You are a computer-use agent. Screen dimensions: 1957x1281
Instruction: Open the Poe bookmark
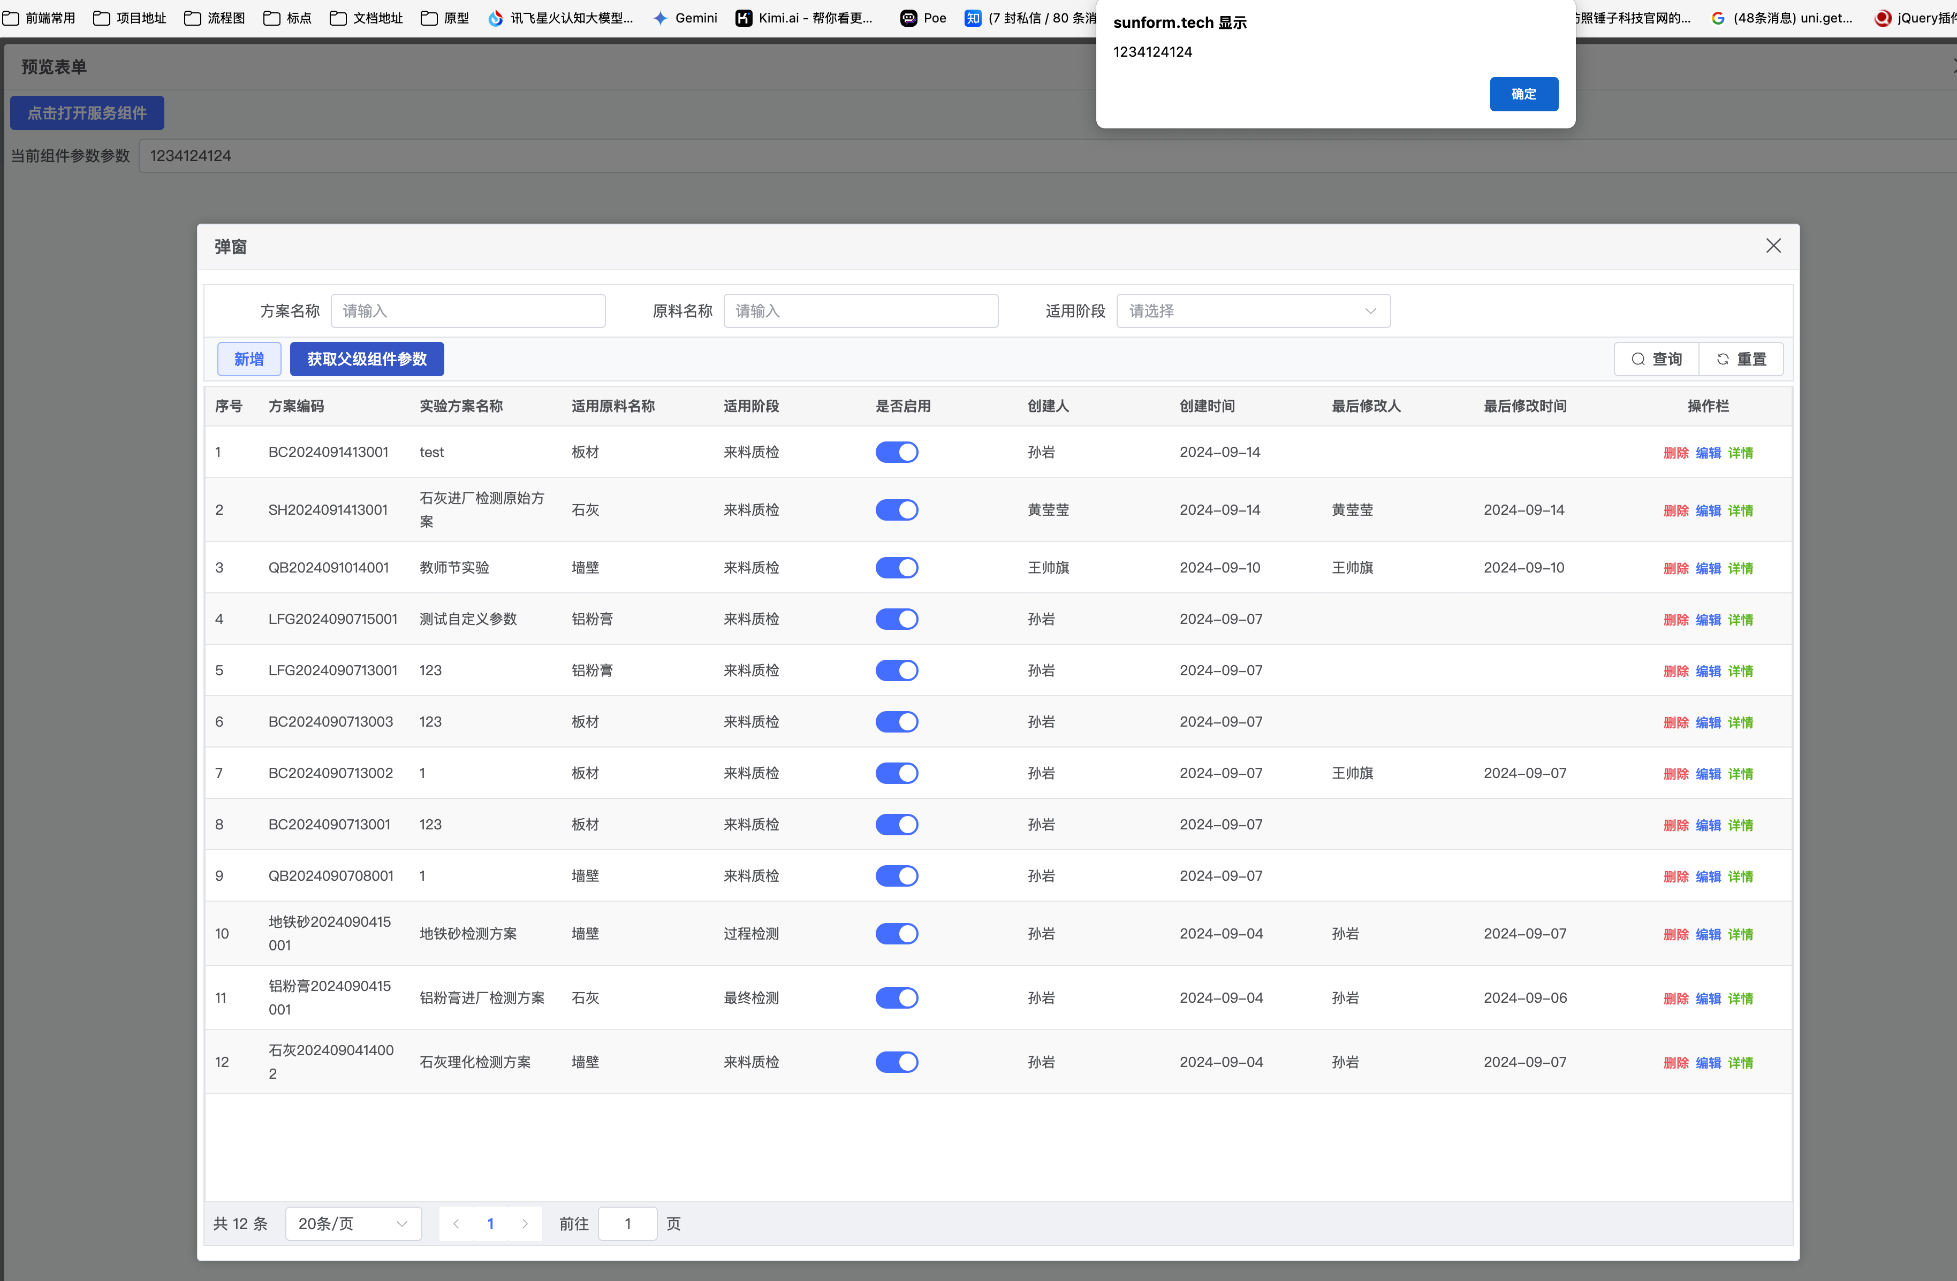point(923,18)
